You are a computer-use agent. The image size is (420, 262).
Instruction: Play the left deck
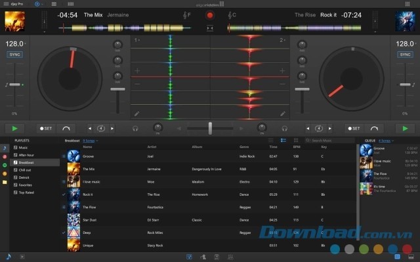point(14,128)
